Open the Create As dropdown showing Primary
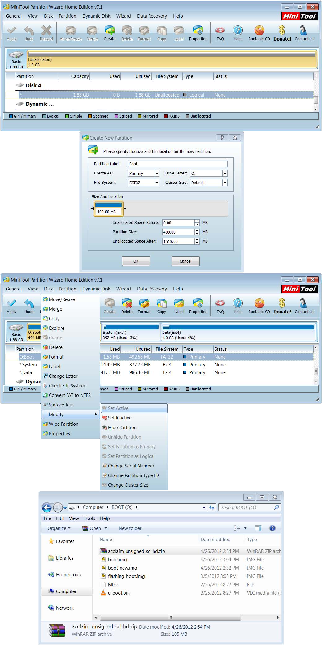This screenshot has height=645, width=322. (x=157, y=173)
